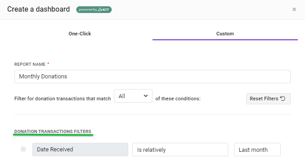Remove the Date Received filter row
This screenshot has width=305, height=163.
coord(23,149)
